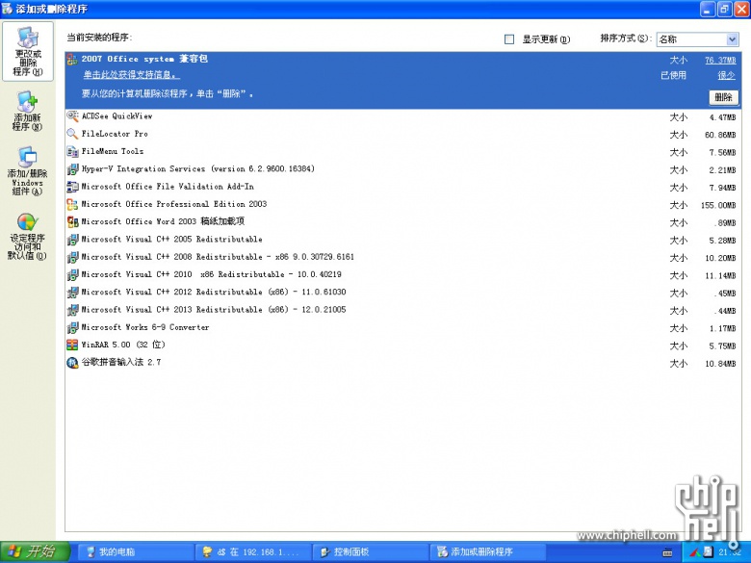Click the Microsoft Works 6-9 Converter icon
Screen dimensions: 751x563
click(72, 327)
